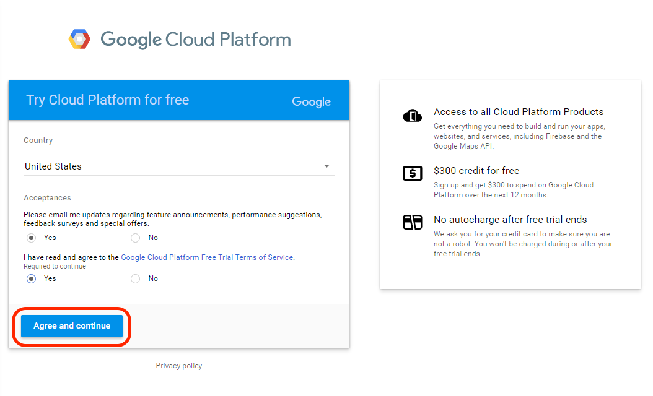Click the cloud icon beside Access to all Products
653x396 pixels.
pos(412,115)
